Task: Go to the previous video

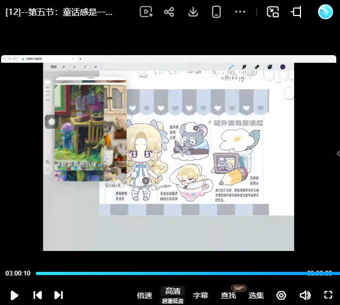Action: pos(37,295)
